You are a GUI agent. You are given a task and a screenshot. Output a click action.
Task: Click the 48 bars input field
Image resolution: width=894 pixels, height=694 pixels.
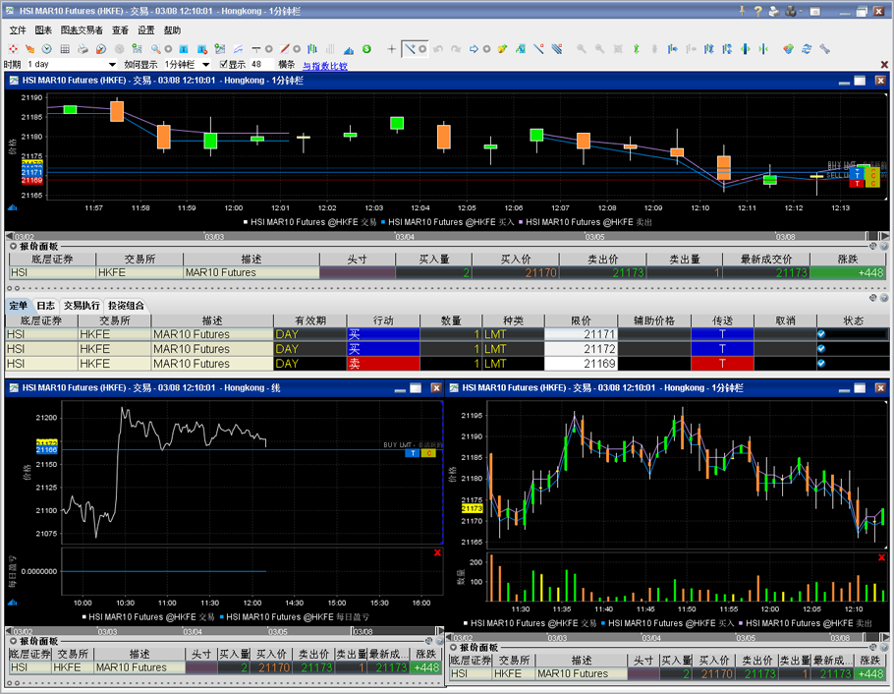(x=261, y=65)
